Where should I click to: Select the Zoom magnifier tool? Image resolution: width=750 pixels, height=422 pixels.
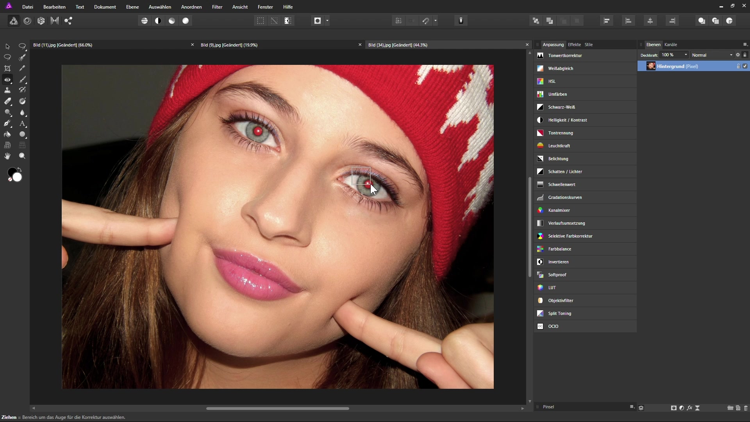point(22,156)
